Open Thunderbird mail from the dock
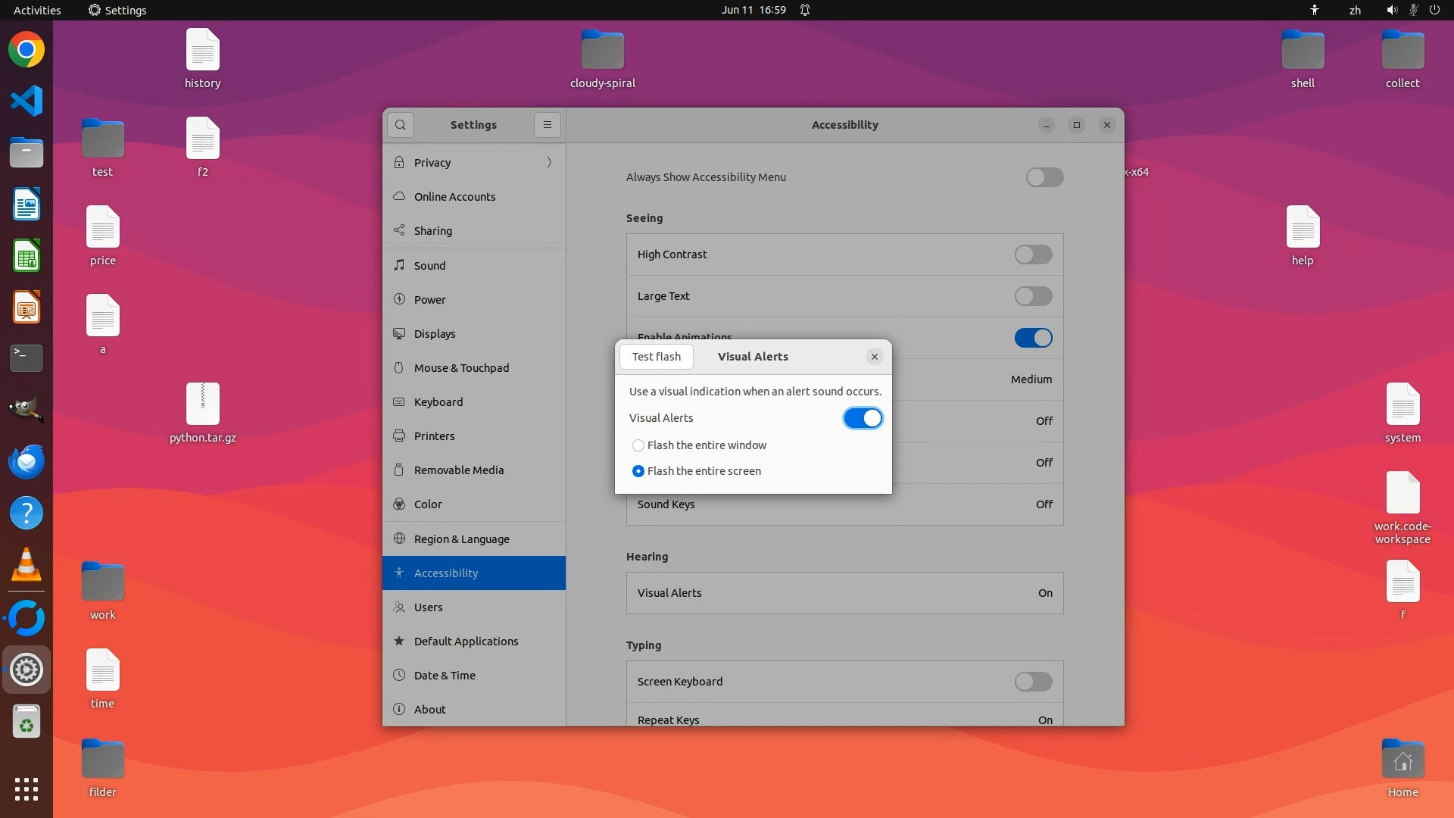1454x818 pixels. 27,461
